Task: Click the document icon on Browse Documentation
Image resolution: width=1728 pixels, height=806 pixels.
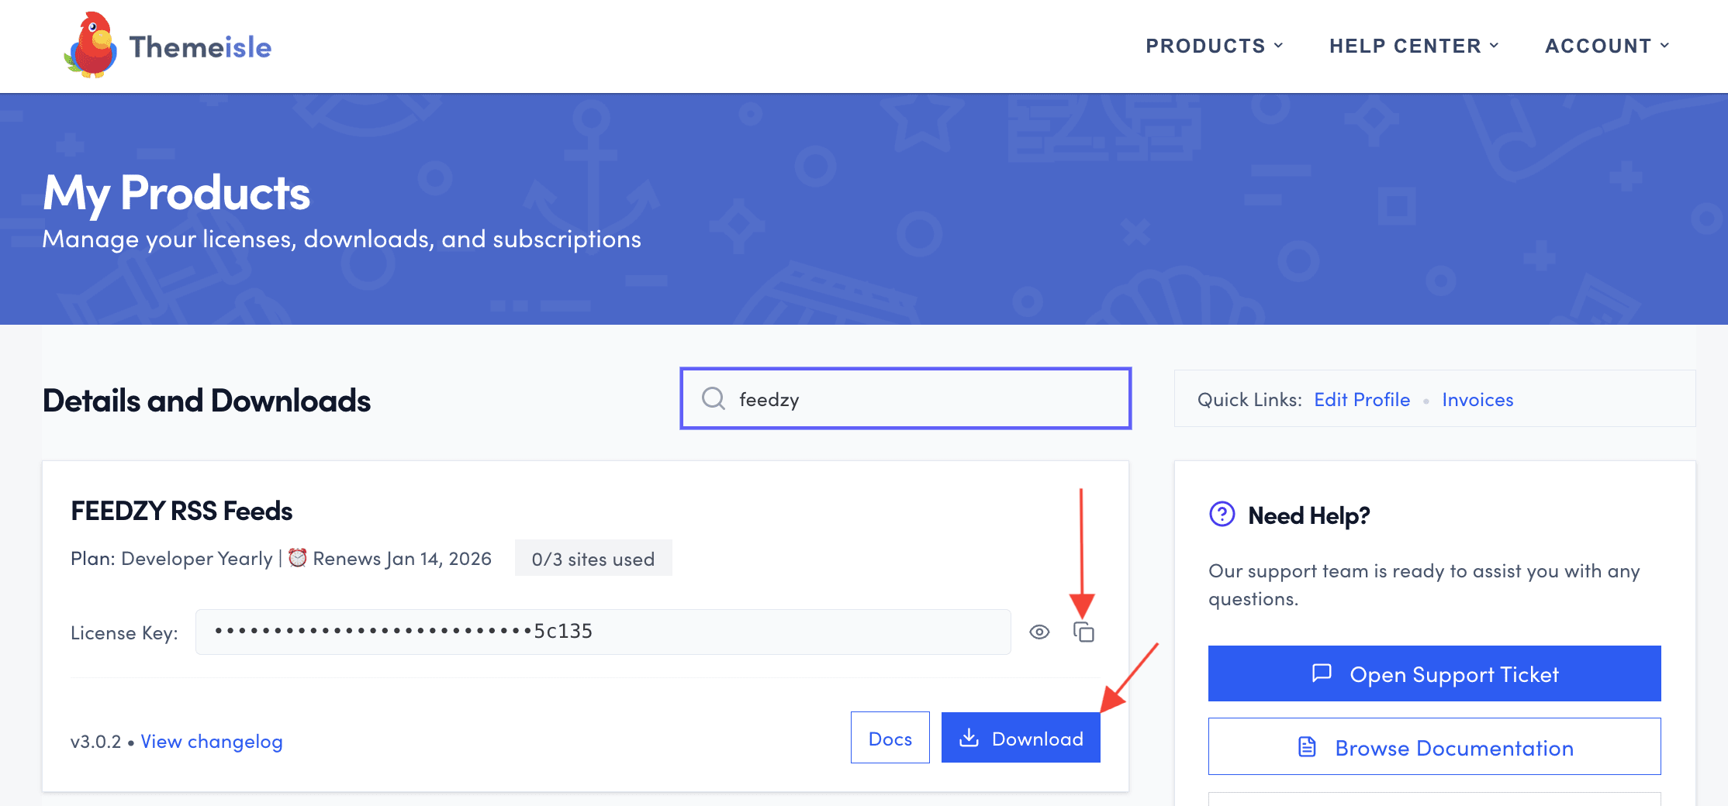Action: click(1307, 747)
